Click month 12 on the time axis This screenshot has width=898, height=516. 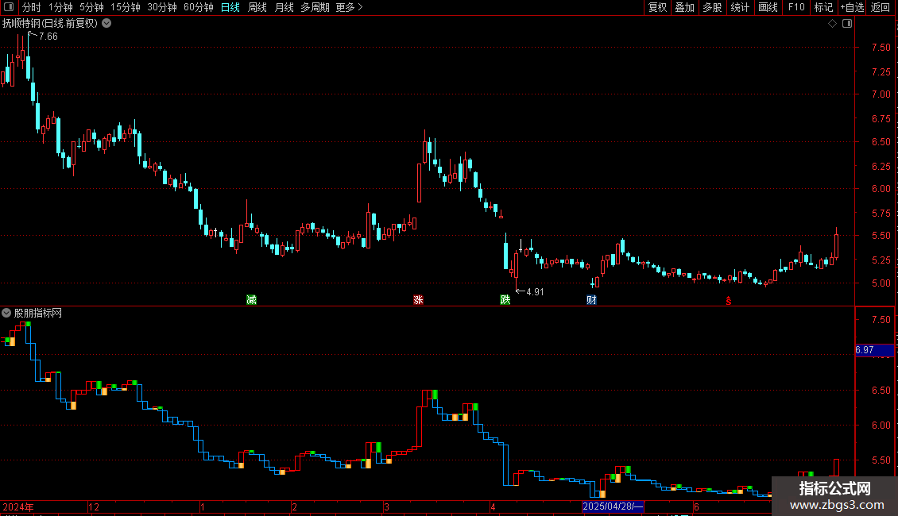(94, 506)
